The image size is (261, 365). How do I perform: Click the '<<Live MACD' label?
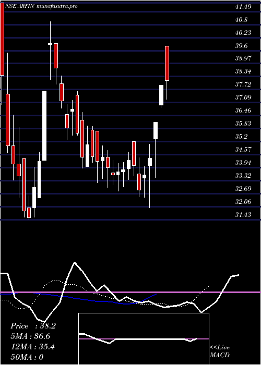point(220,351)
